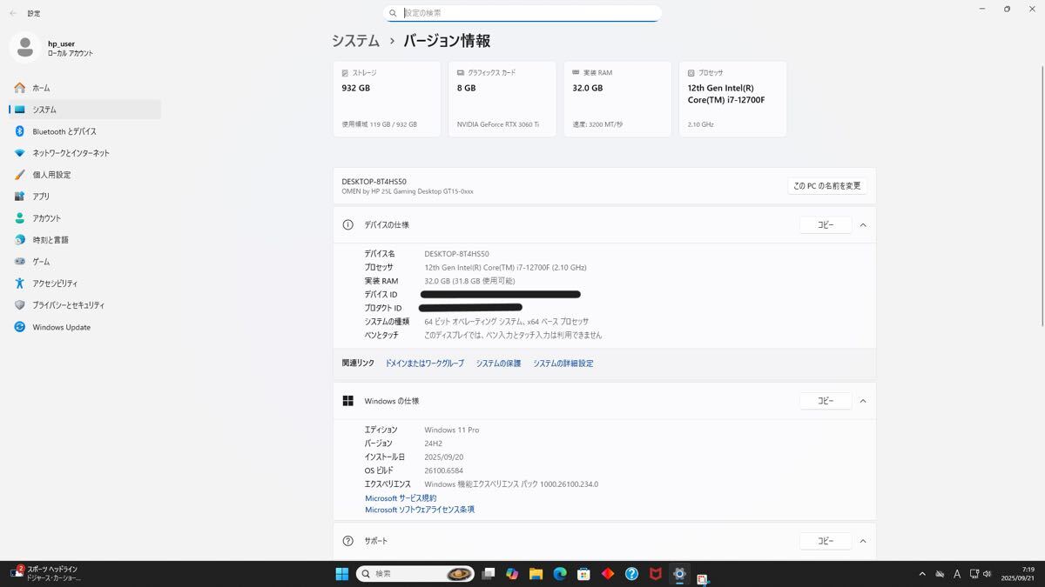Viewport: 1045px width, 587px height.
Task: Collapse the デバイスの仕様 section
Action: point(863,225)
